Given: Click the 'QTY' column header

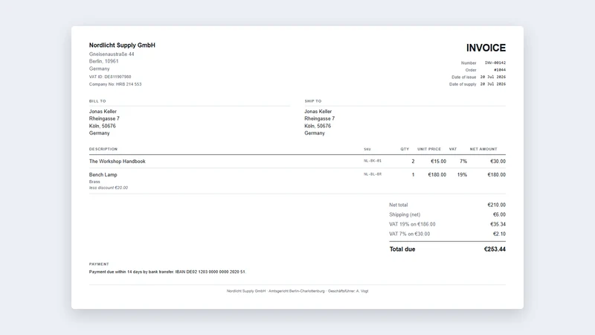Looking at the screenshot, I should (405, 149).
